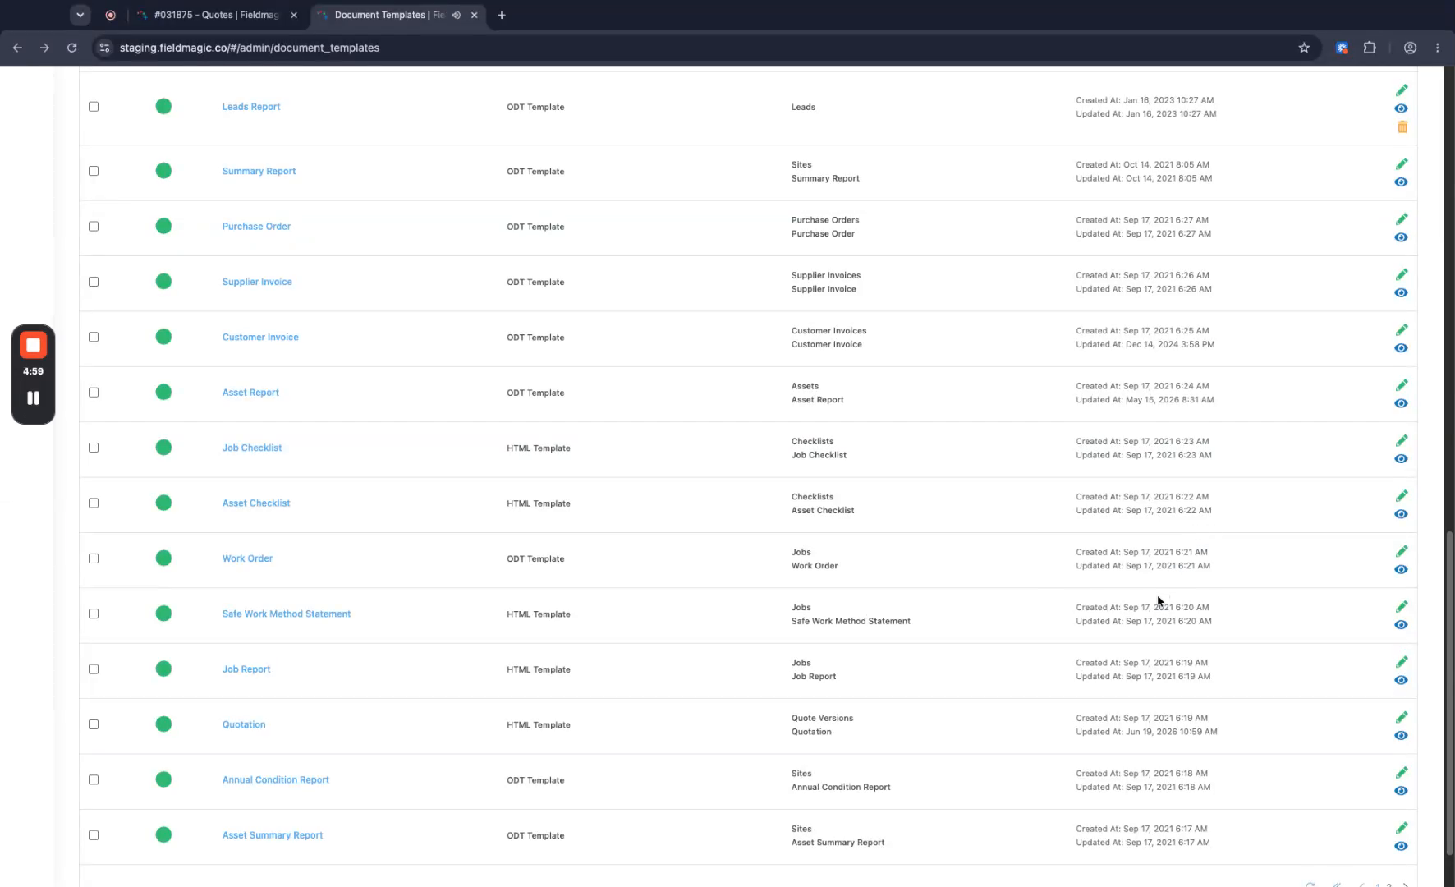Image resolution: width=1455 pixels, height=887 pixels.
Task: Preview the Asset Report template
Action: pyautogui.click(x=1401, y=403)
